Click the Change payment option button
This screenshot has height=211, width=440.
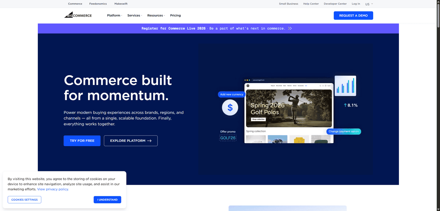coord(344,131)
